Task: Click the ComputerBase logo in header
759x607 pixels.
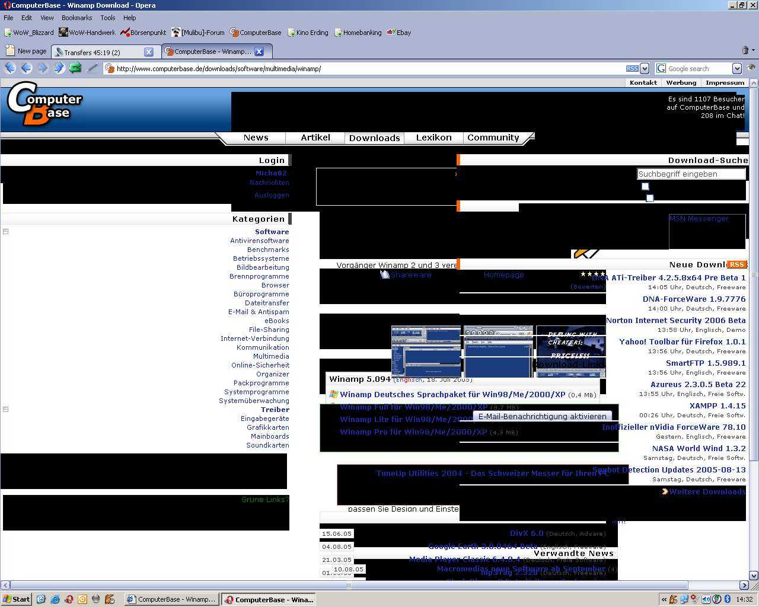Action: [44, 105]
